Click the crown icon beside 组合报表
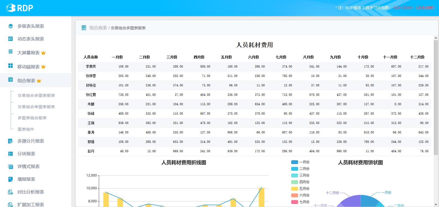439x207 pixels. point(39,81)
